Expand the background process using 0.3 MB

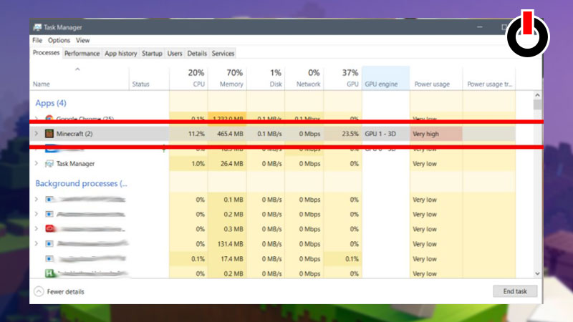point(37,229)
